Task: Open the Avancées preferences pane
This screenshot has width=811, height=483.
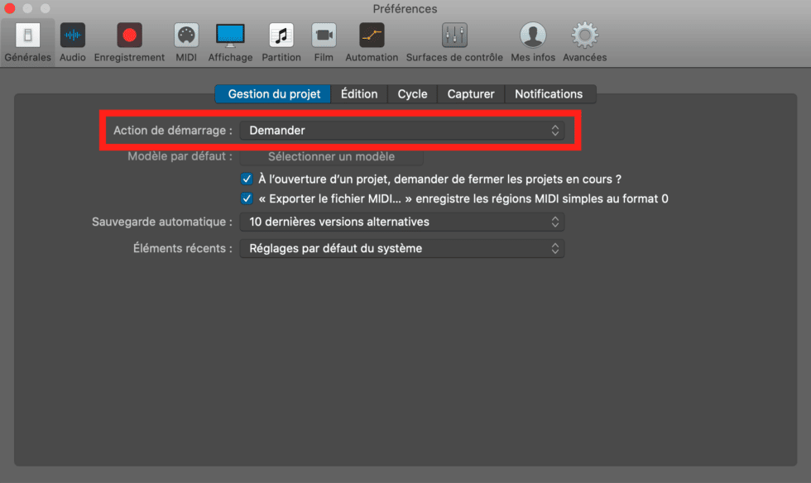Action: point(584,42)
